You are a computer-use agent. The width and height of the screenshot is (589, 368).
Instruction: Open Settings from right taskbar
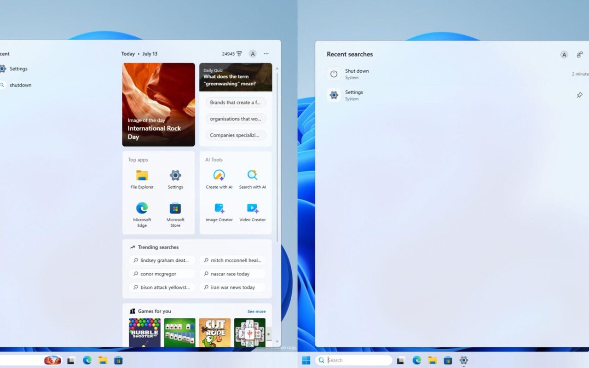463,360
